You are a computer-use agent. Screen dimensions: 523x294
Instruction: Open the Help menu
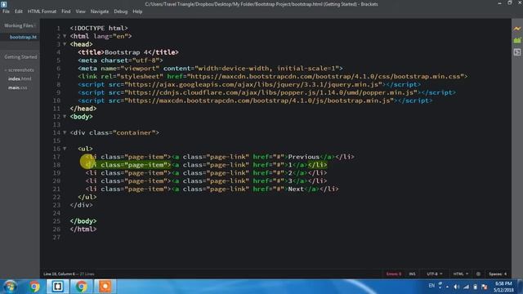pos(137,11)
